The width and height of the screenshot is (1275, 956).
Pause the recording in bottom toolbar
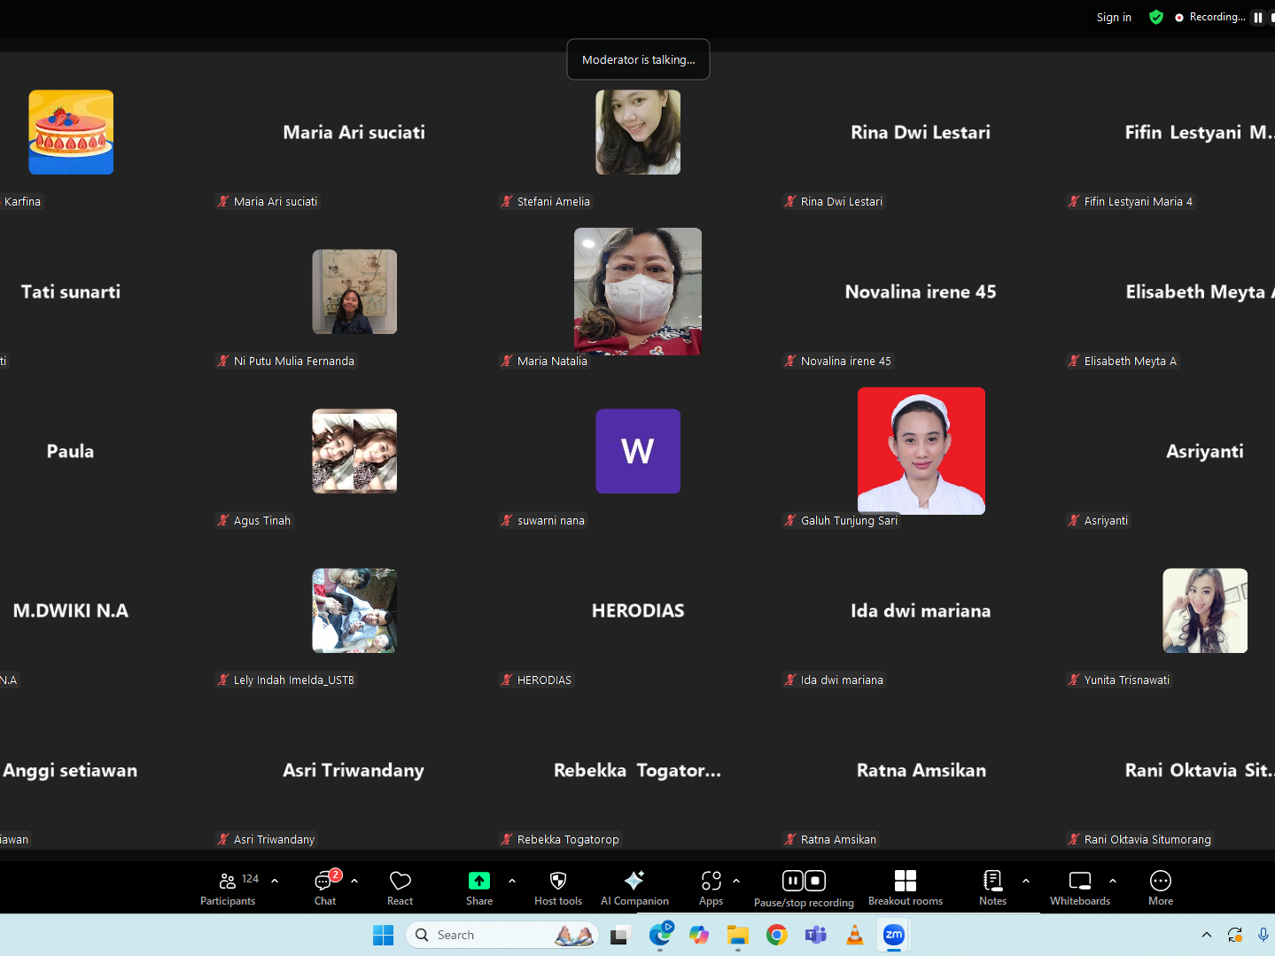pos(793,881)
